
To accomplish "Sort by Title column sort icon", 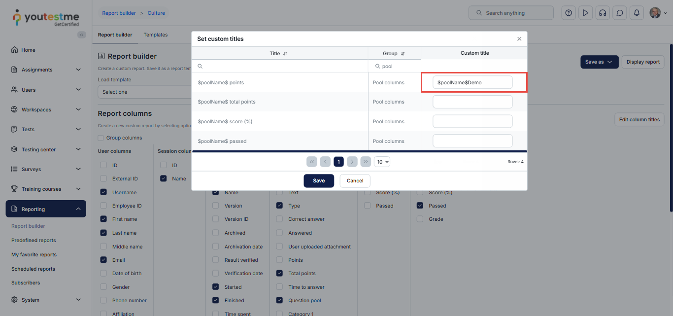I will click(285, 54).
